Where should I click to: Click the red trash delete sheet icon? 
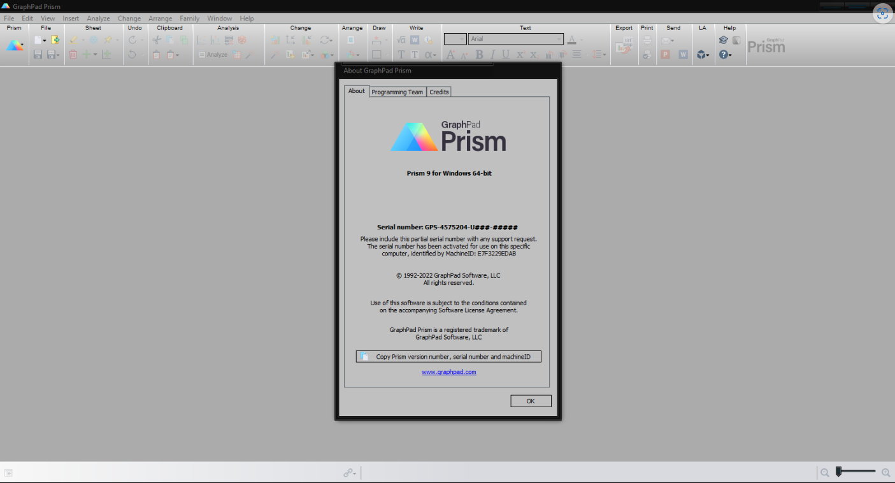click(73, 55)
